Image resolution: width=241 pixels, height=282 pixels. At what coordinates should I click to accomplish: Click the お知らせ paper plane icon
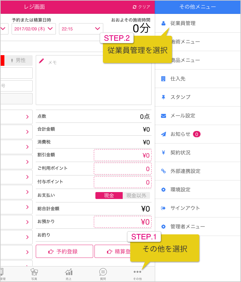click(x=163, y=134)
